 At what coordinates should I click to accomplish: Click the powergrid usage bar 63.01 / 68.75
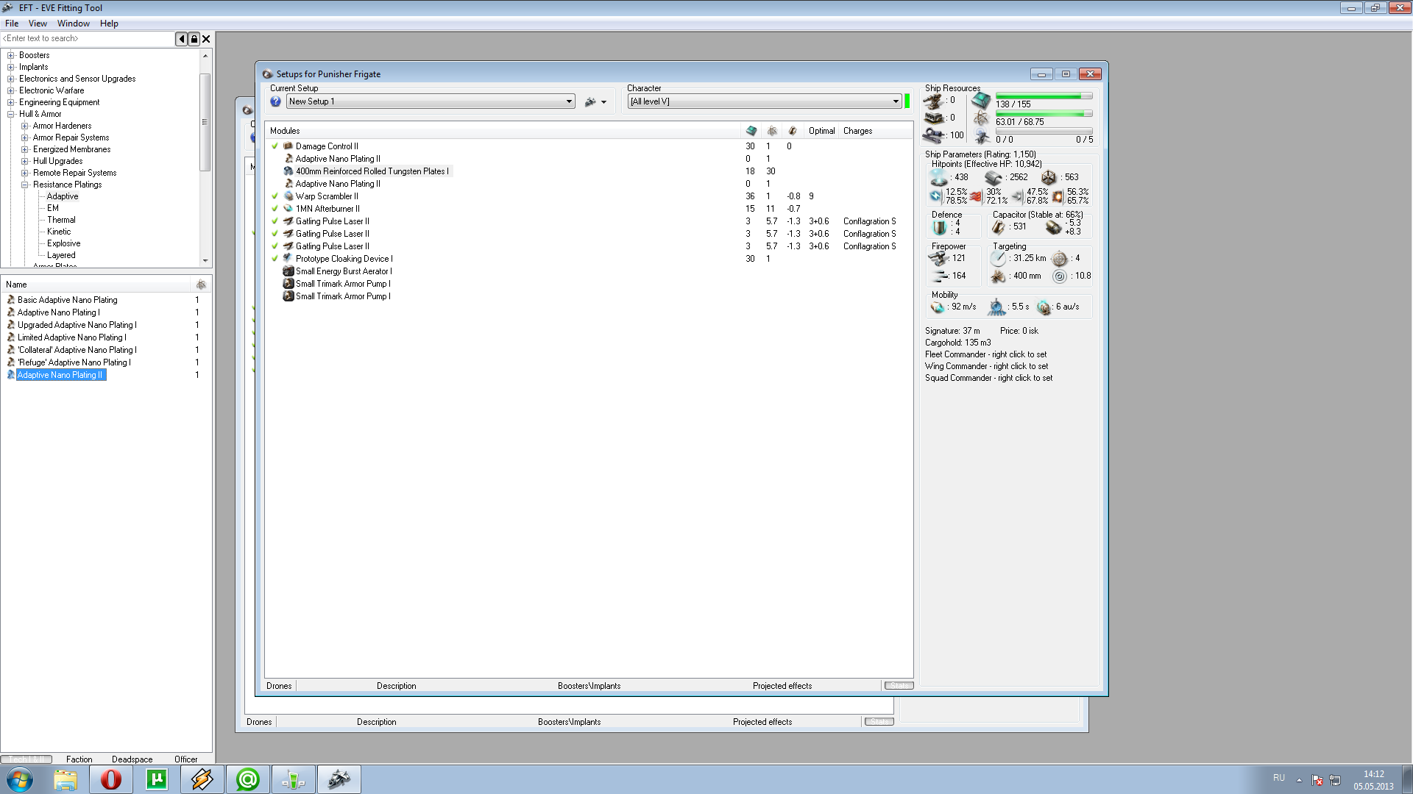1044,114
